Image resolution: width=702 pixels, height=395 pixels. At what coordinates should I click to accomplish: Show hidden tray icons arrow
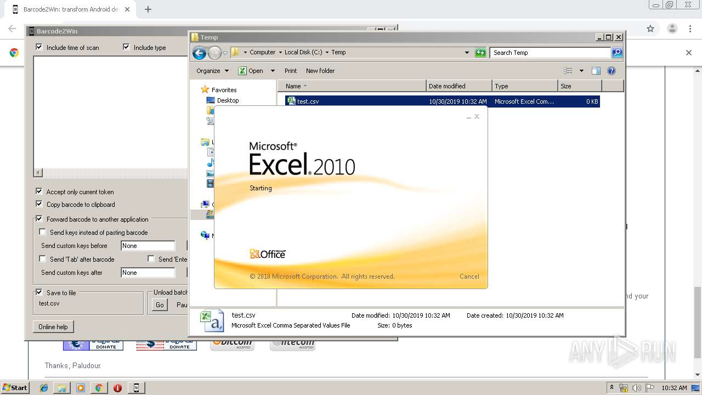(x=612, y=388)
